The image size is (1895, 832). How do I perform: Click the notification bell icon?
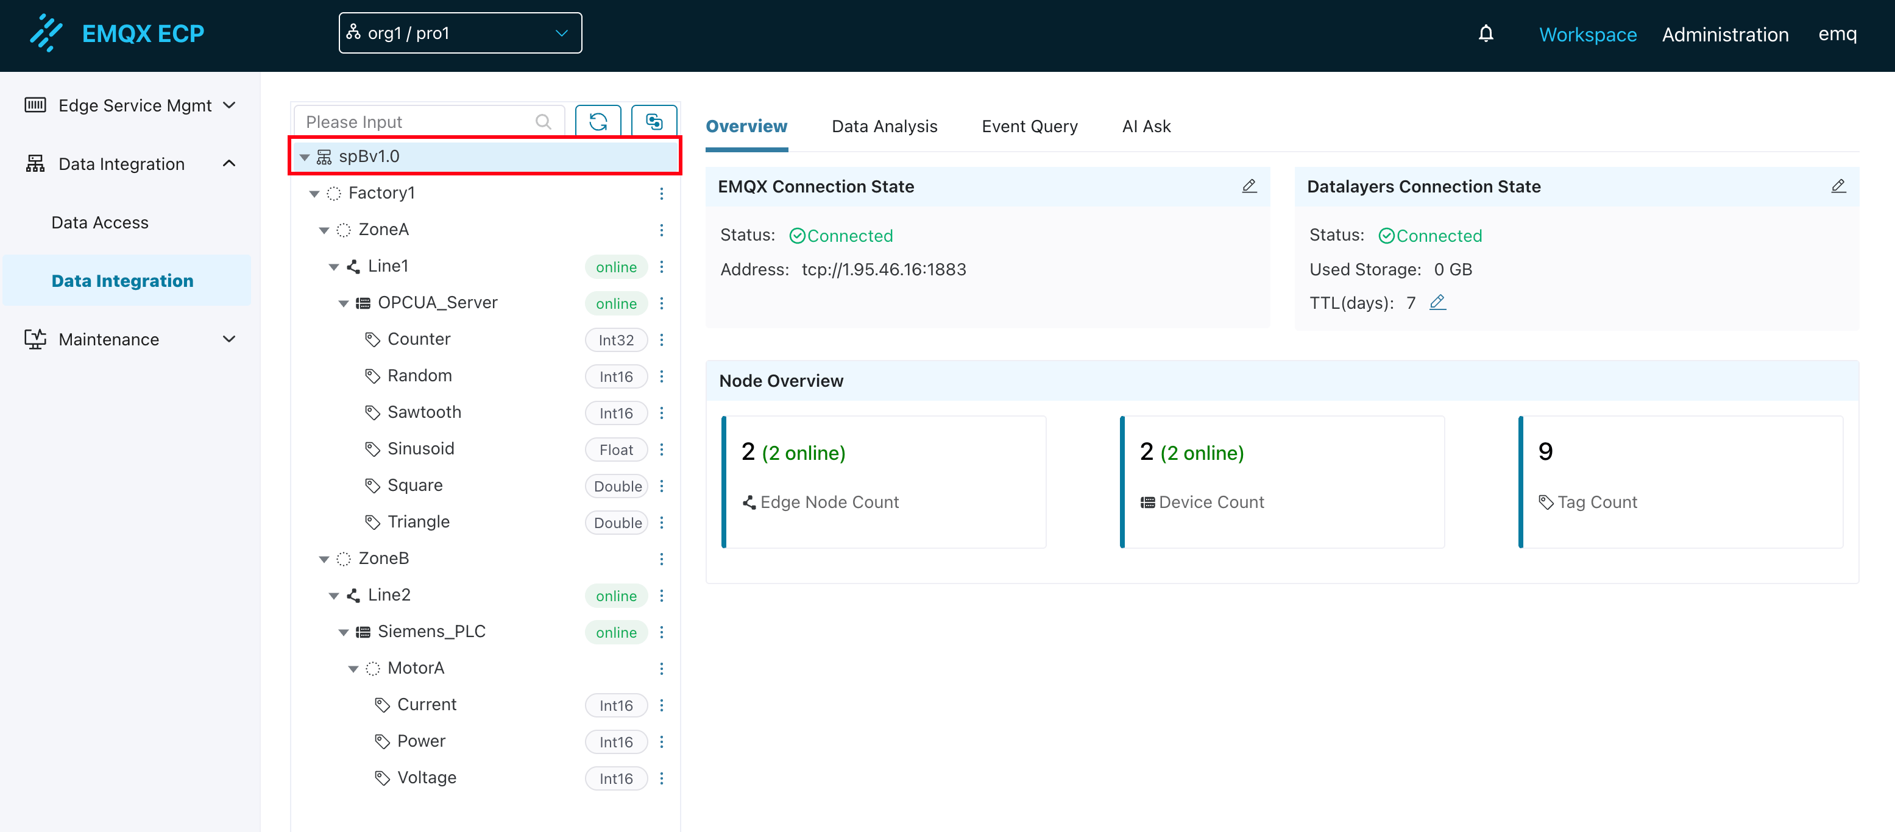tap(1486, 34)
